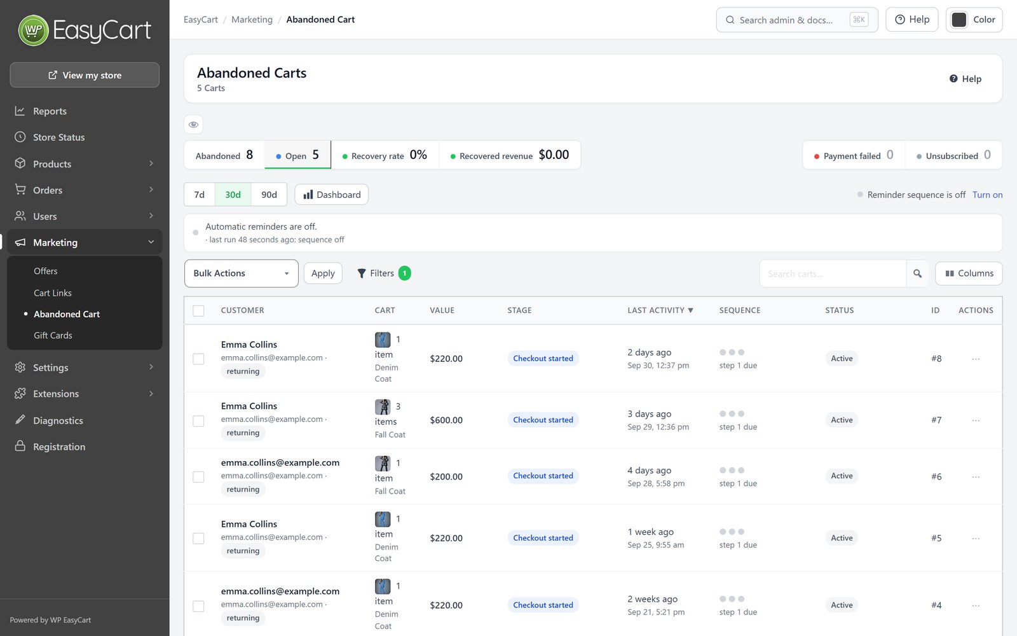Toggle the eye visibility button

coord(193,125)
